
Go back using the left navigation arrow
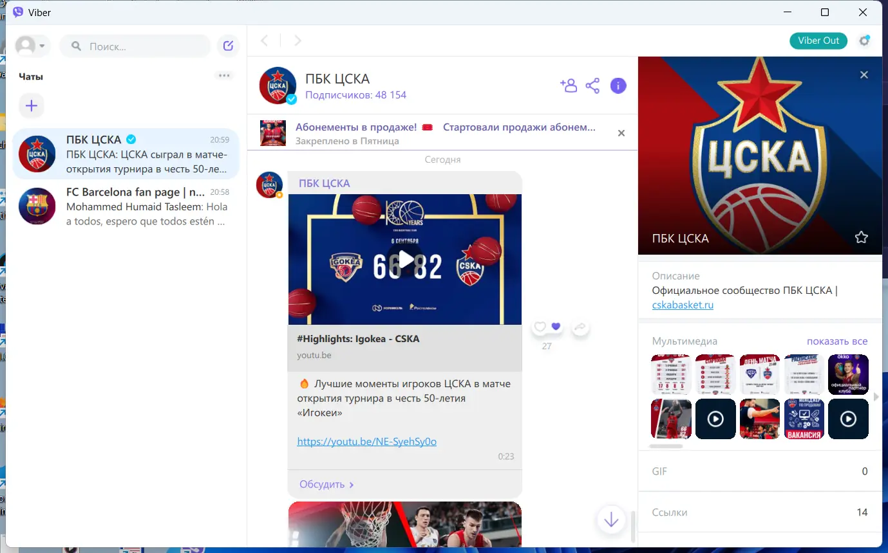click(x=264, y=40)
